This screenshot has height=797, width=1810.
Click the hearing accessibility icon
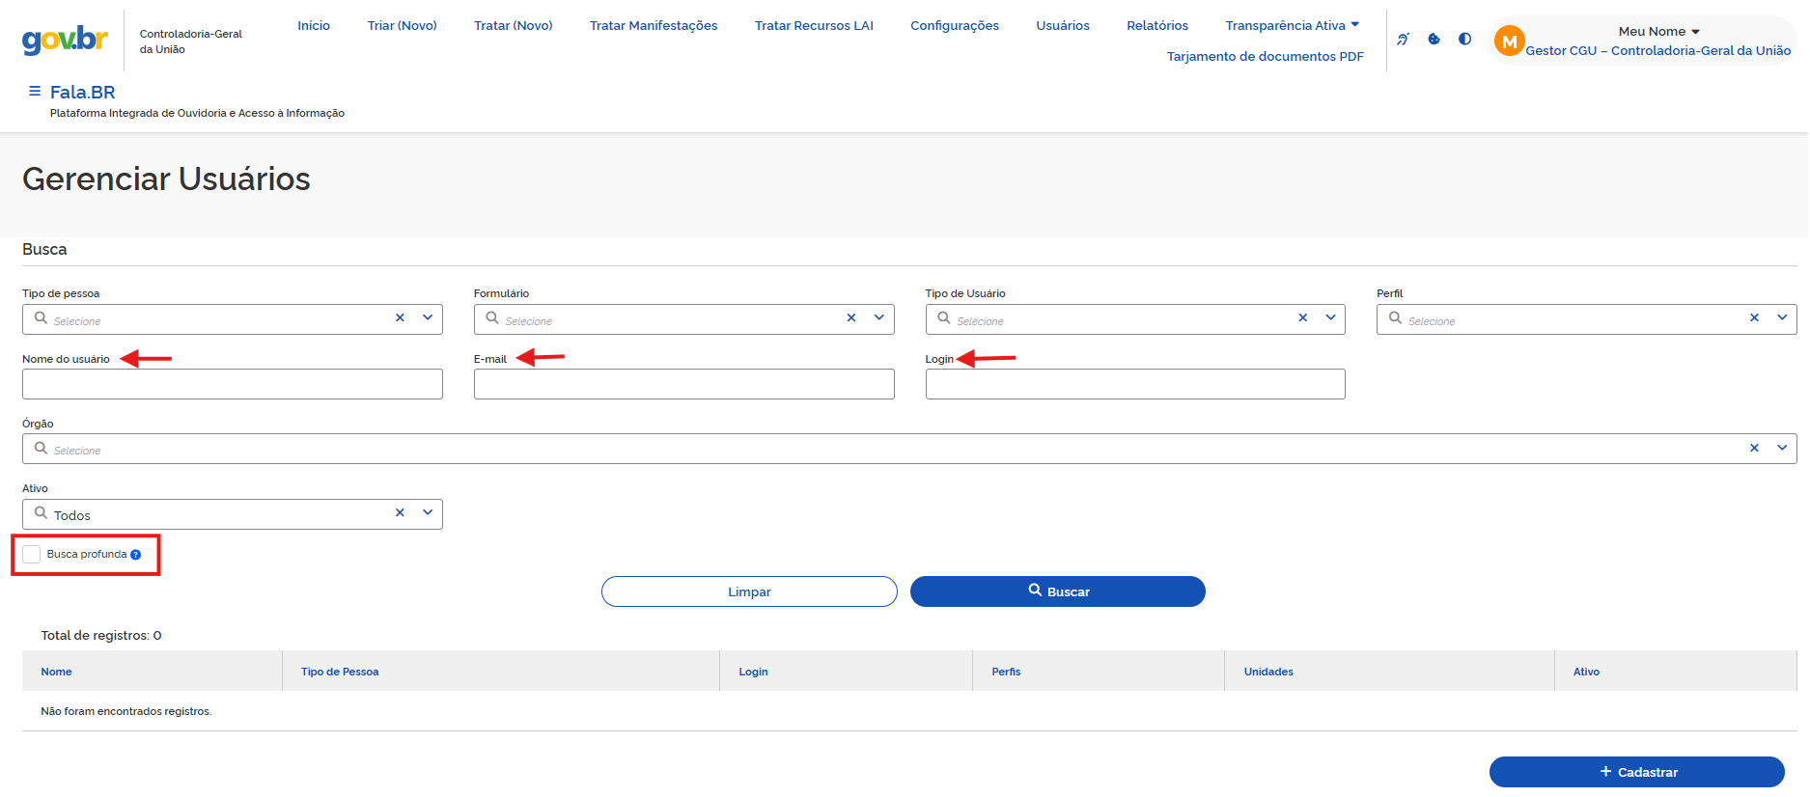click(x=1403, y=40)
